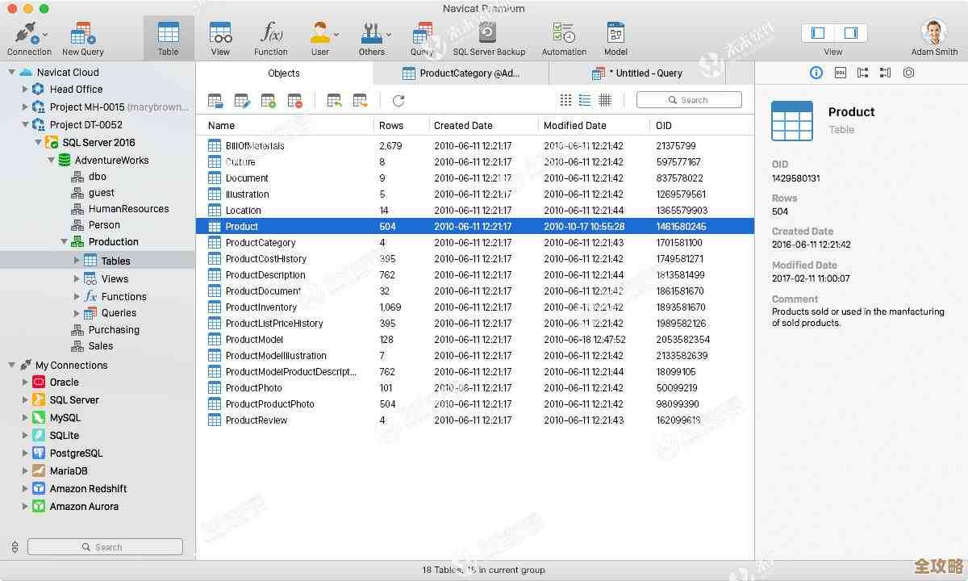Toggle the right pane view button
Image resolution: width=968 pixels, height=581 pixels.
850,33
